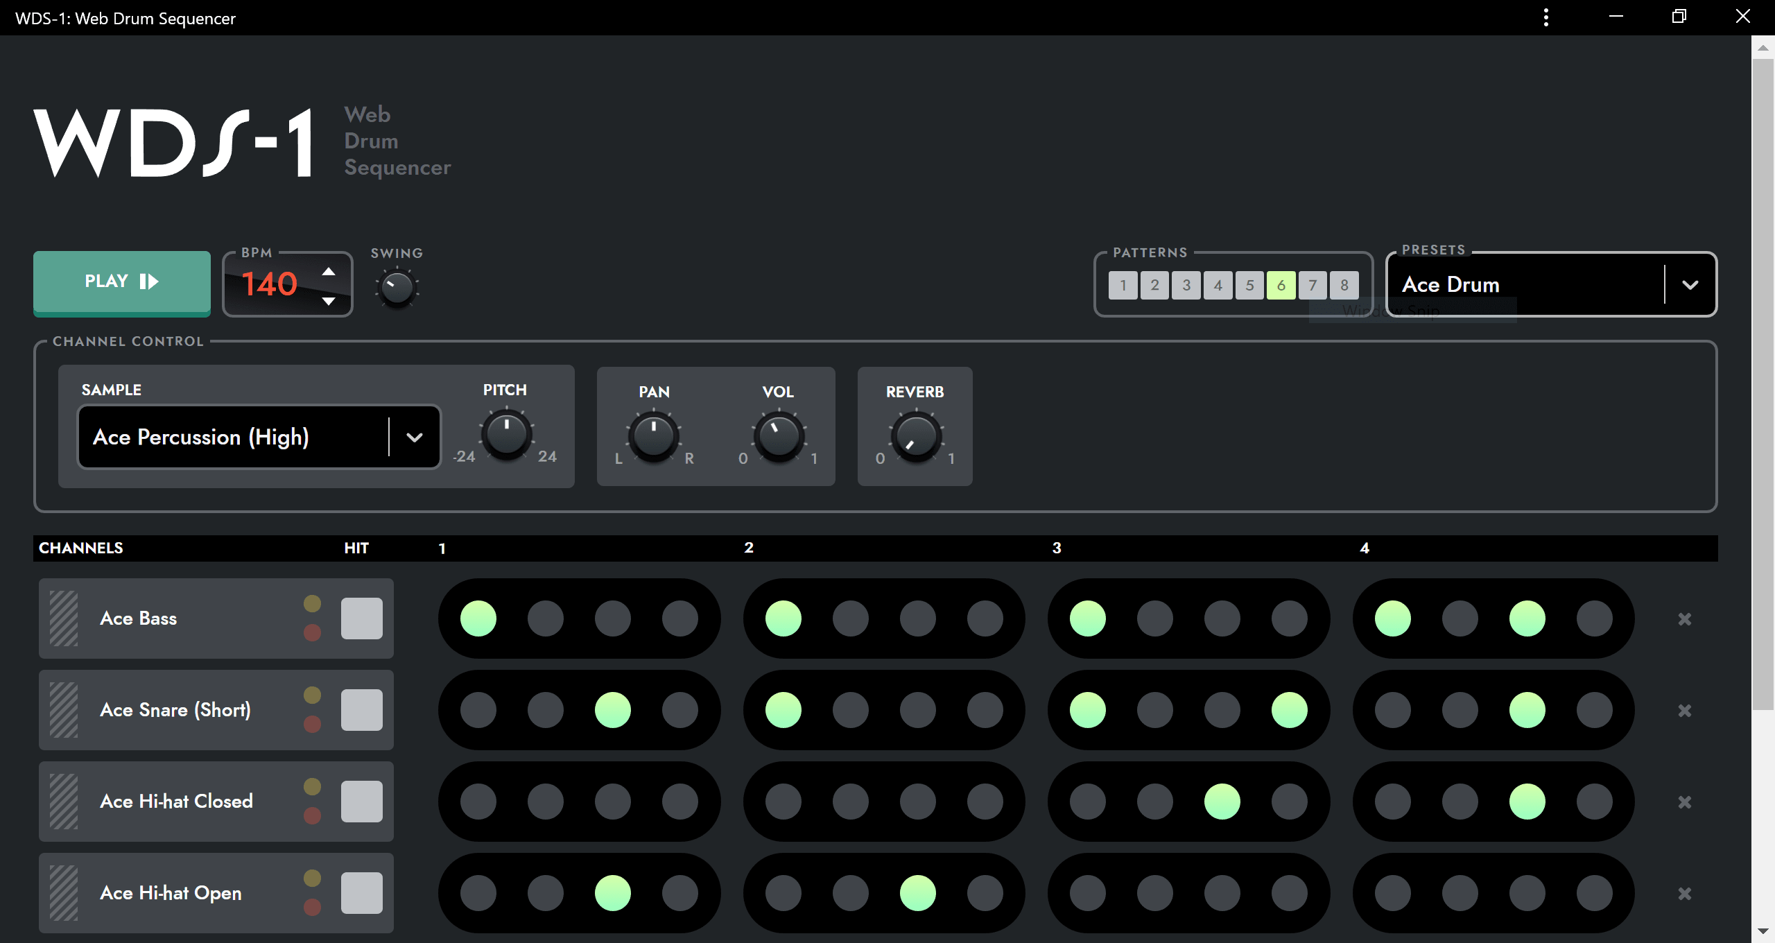The height and width of the screenshot is (943, 1775).
Task: Trigger the Ace Hi-hat Closed HIT pad
Action: click(362, 802)
